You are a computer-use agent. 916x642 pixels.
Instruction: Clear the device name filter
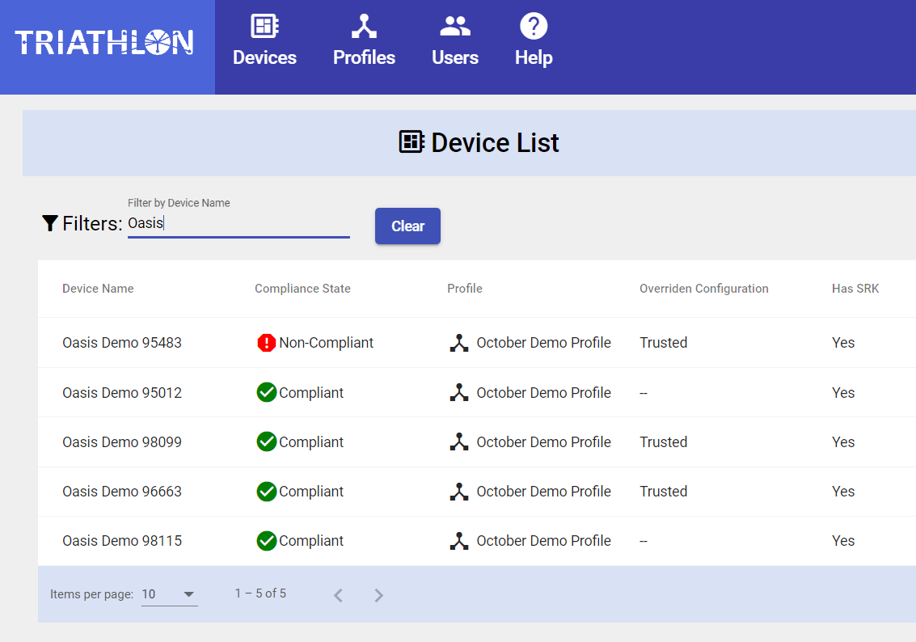point(407,226)
